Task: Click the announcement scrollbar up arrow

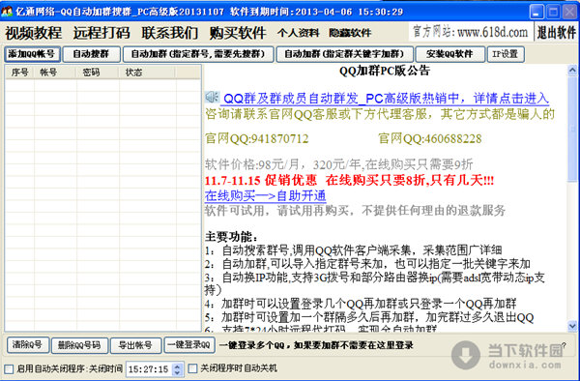Action: [x=572, y=70]
